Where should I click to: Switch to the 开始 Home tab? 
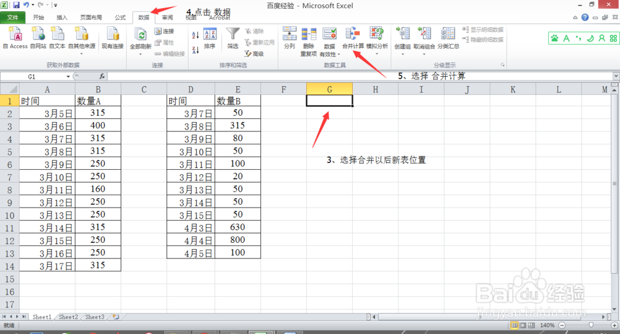point(38,17)
